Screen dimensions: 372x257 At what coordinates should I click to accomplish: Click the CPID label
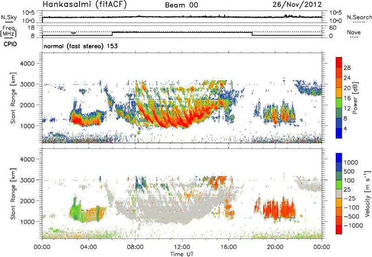point(10,44)
